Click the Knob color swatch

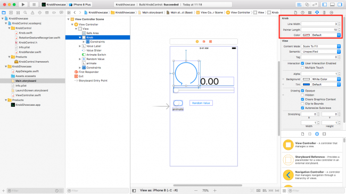[x=306, y=35]
